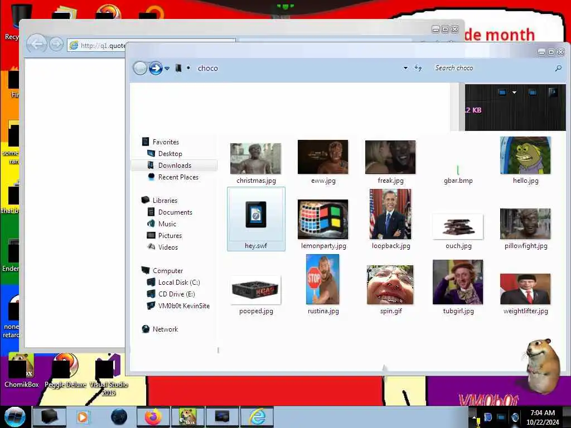This screenshot has width=571, height=428.
Task: Click the search magnifier icon
Action: pyautogui.click(x=558, y=68)
